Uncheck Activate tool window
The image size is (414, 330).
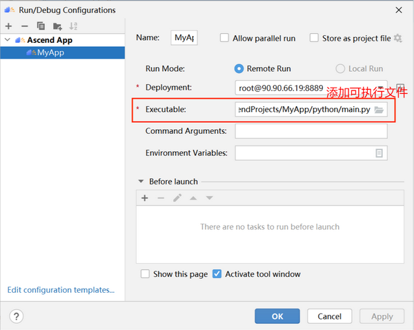coord(217,274)
